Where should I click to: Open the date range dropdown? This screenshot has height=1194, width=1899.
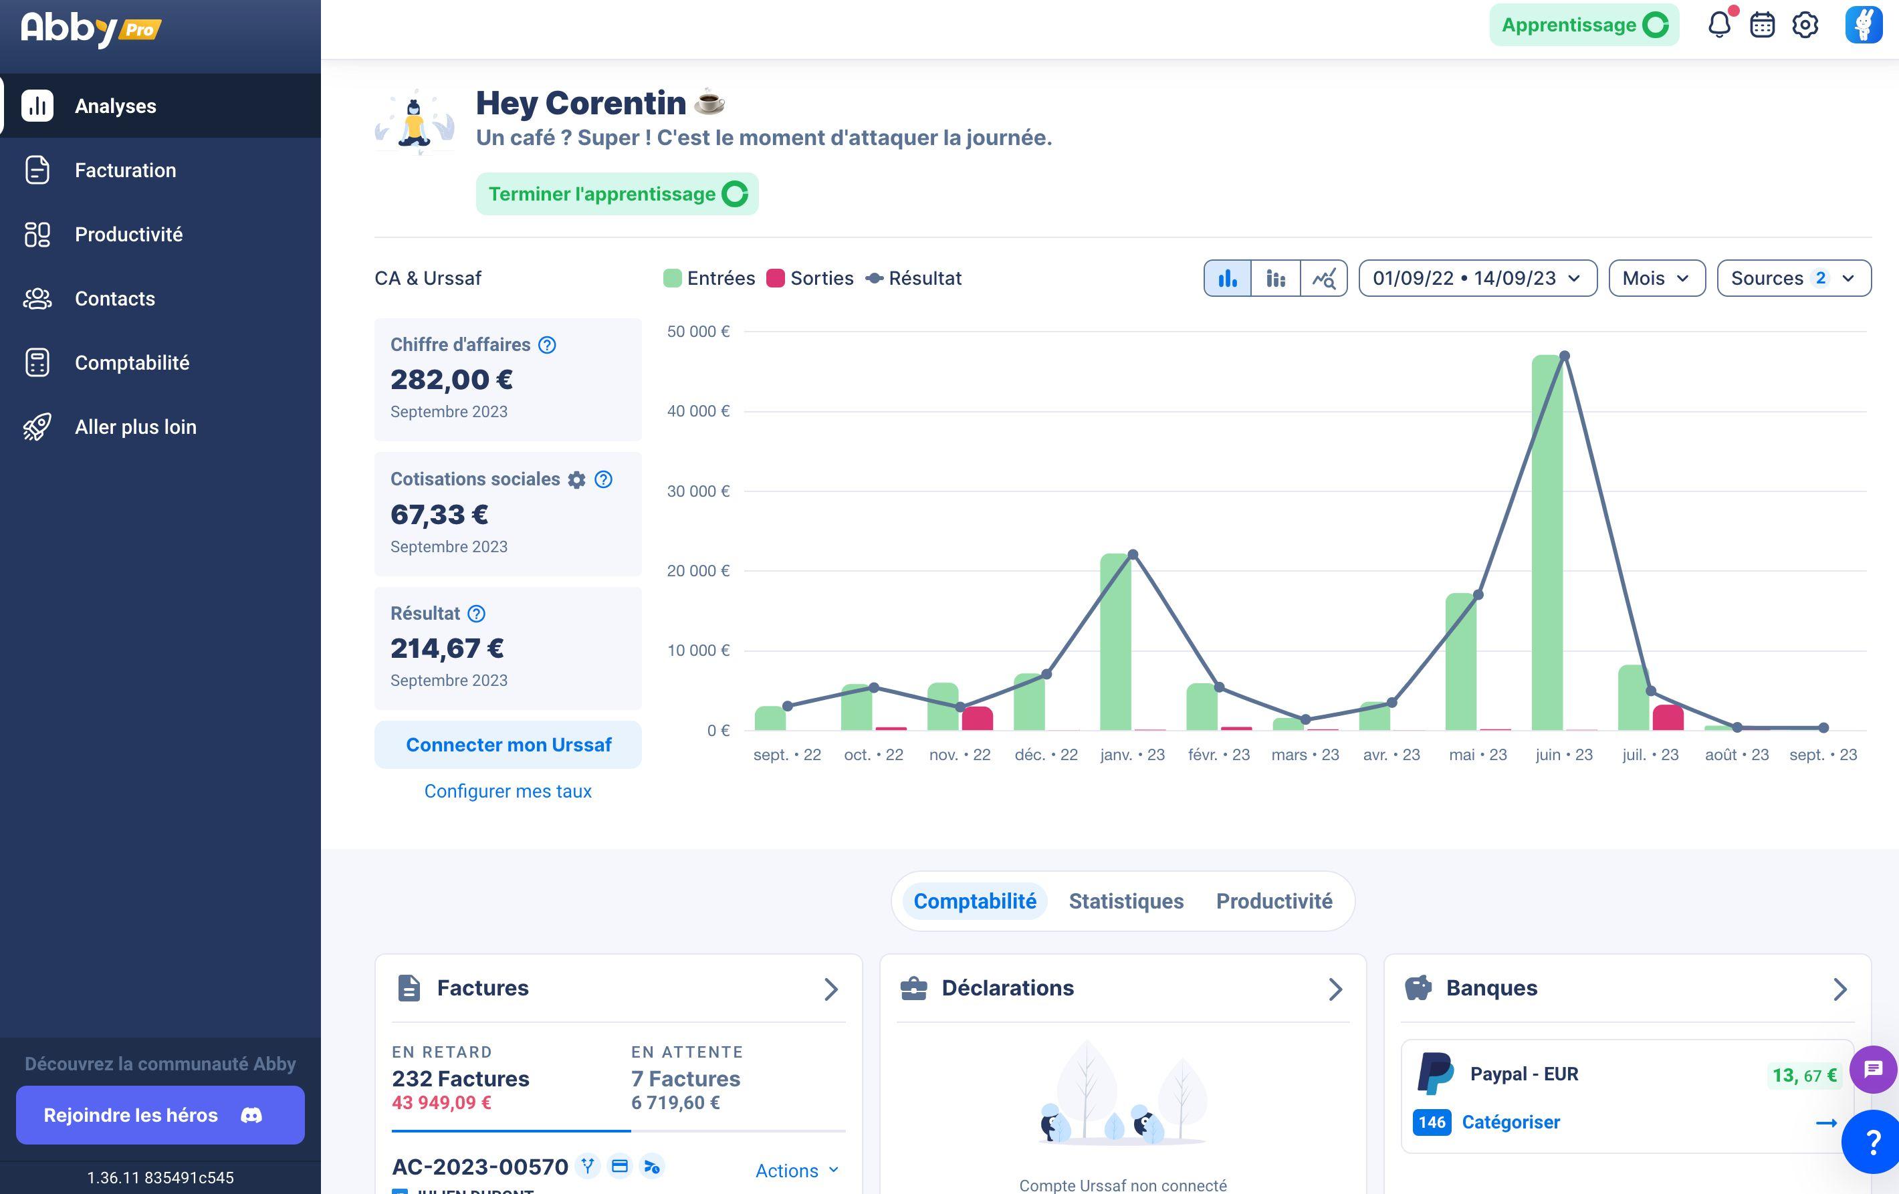pos(1477,278)
